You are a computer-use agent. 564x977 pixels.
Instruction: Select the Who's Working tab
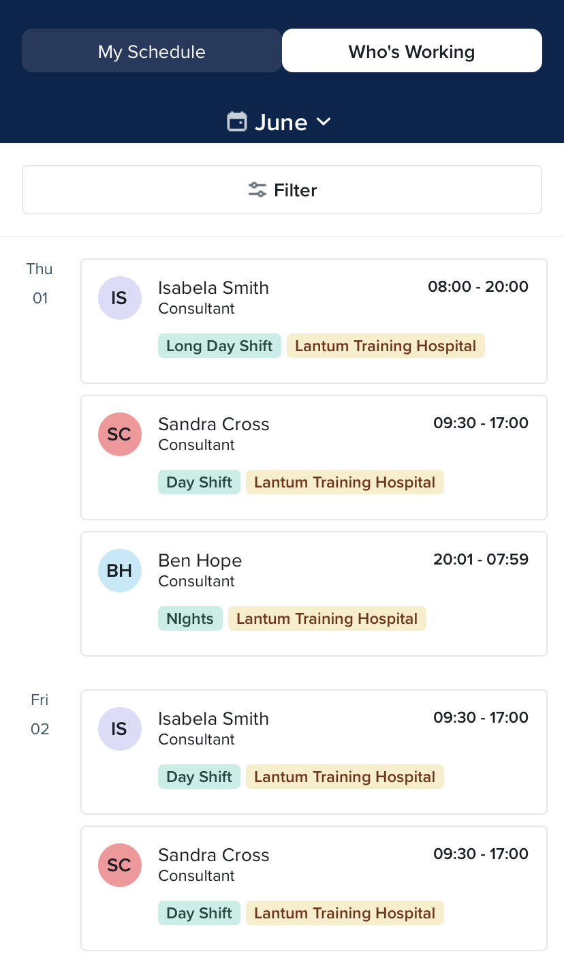[412, 50]
